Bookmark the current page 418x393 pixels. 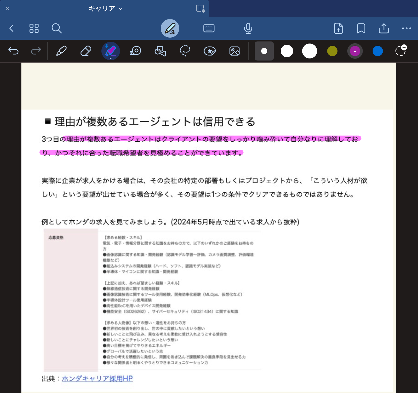pos(361,28)
